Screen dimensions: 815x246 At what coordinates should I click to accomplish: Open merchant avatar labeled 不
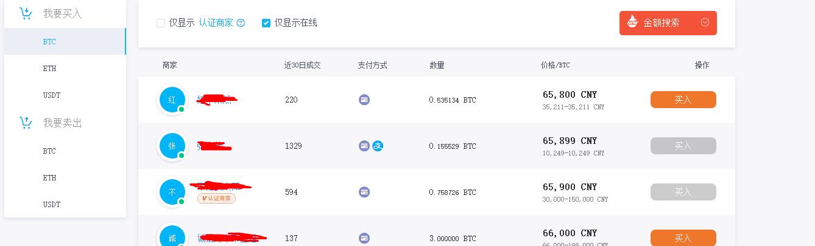coord(172,192)
